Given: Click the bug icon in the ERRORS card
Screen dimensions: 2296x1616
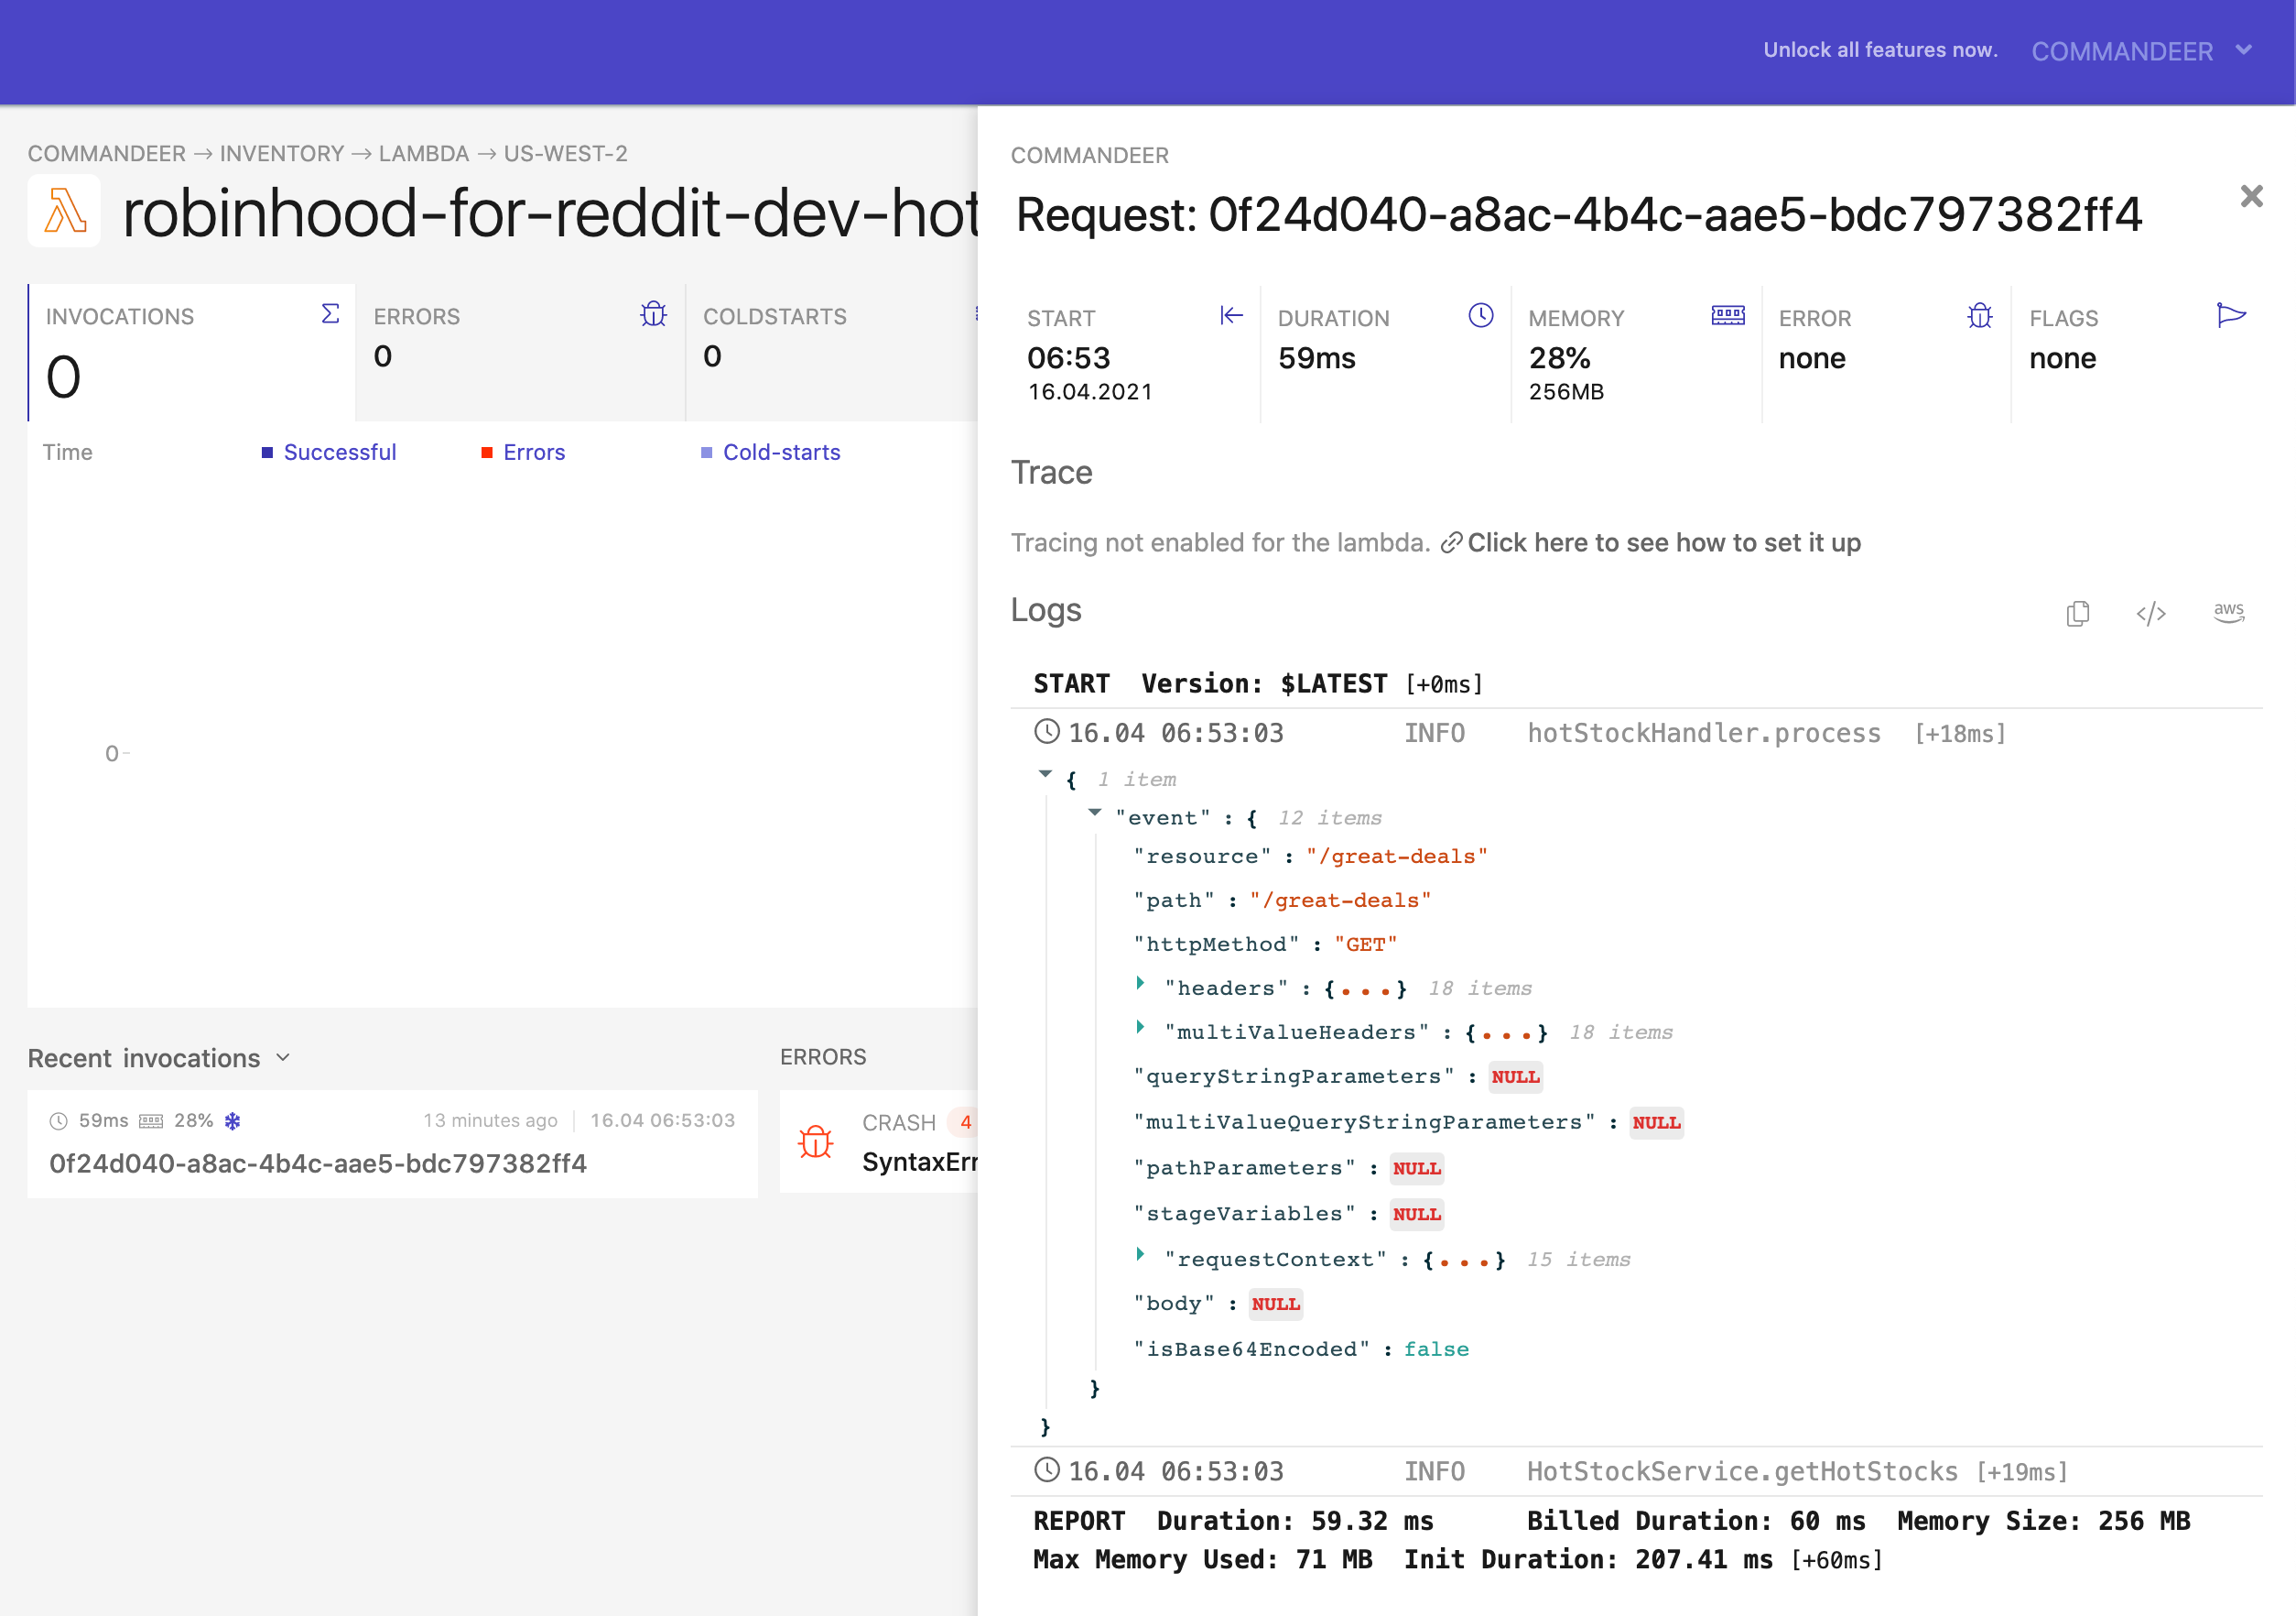Looking at the screenshot, I should click(x=654, y=314).
